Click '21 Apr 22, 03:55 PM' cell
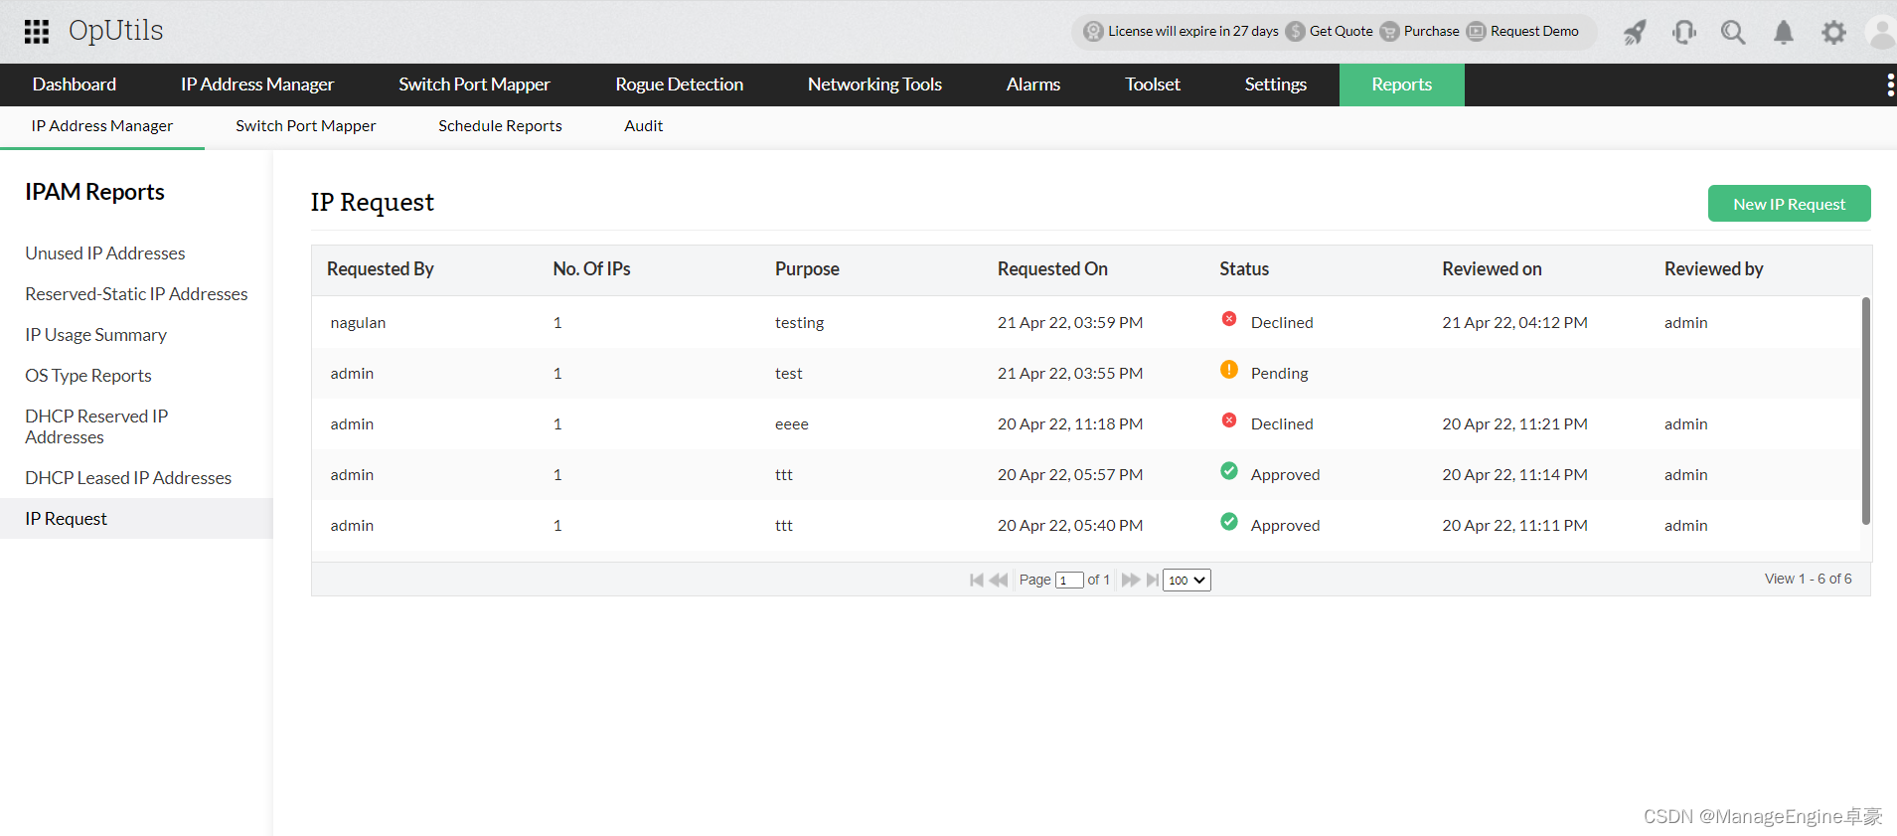The height and width of the screenshot is (836, 1897). tap(1070, 374)
